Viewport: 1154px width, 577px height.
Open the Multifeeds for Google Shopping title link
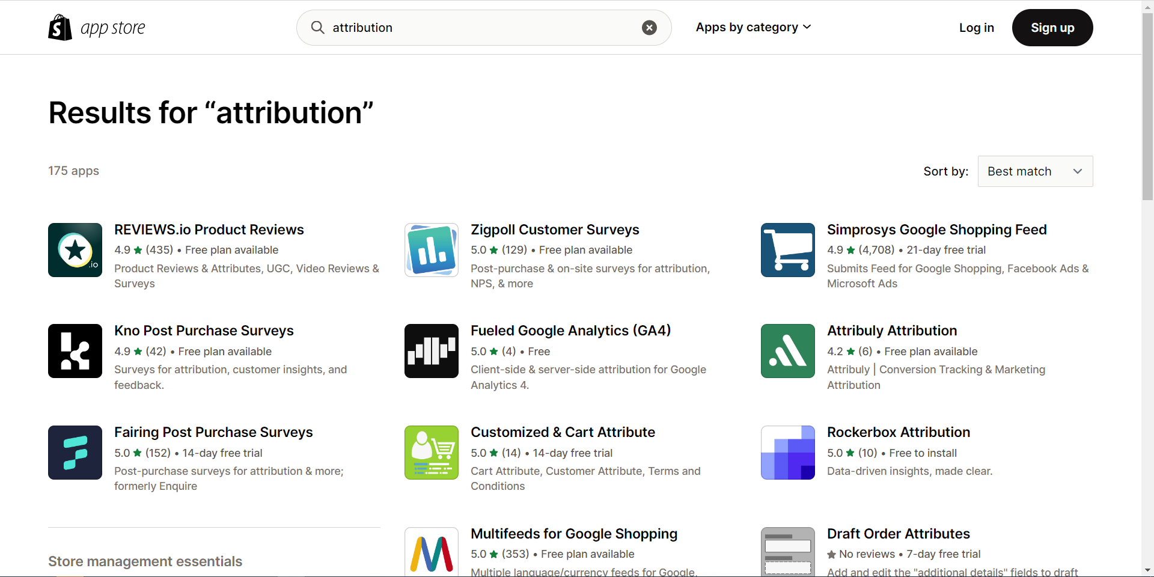[x=573, y=534]
